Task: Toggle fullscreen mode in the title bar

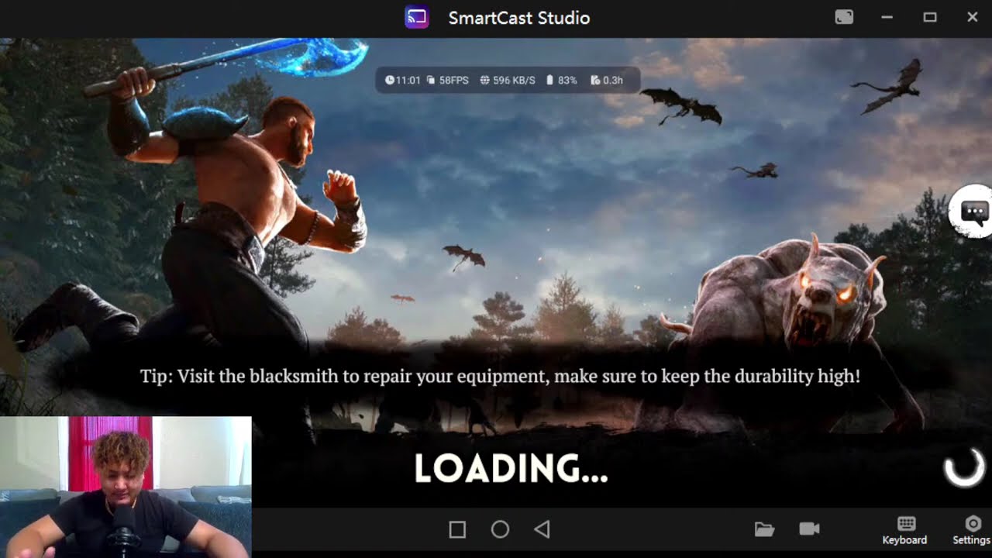Action: click(x=844, y=17)
